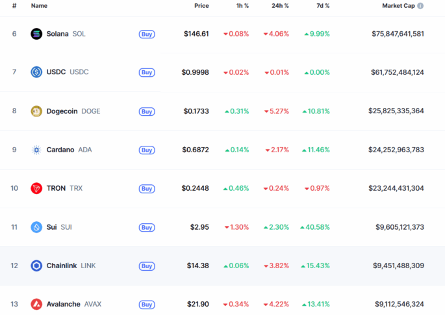The width and height of the screenshot is (445, 315).
Task: Click the Market Cap info icon
Action: click(x=420, y=6)
